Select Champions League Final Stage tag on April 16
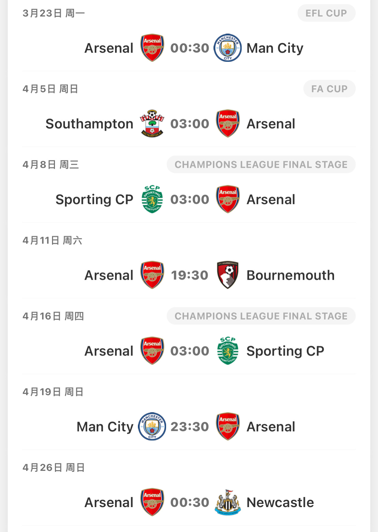 click(261, 316)
